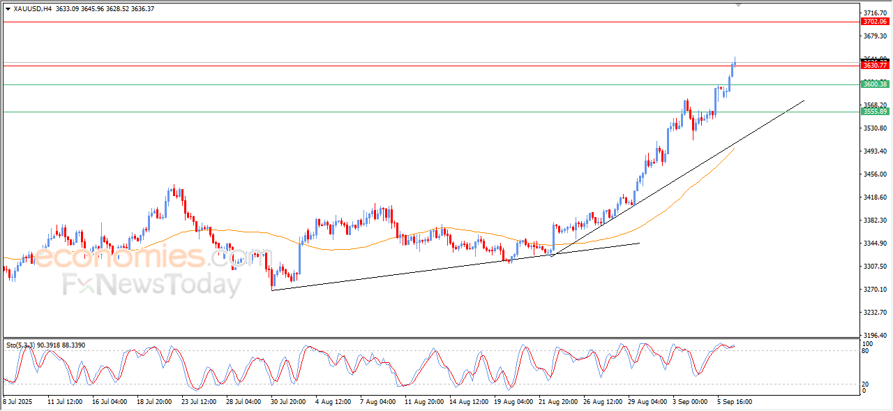Viewport: 893px width, 411px height.
Task: Click the 3 Sep 00:00 time label
Action: (x=689, y=402)
